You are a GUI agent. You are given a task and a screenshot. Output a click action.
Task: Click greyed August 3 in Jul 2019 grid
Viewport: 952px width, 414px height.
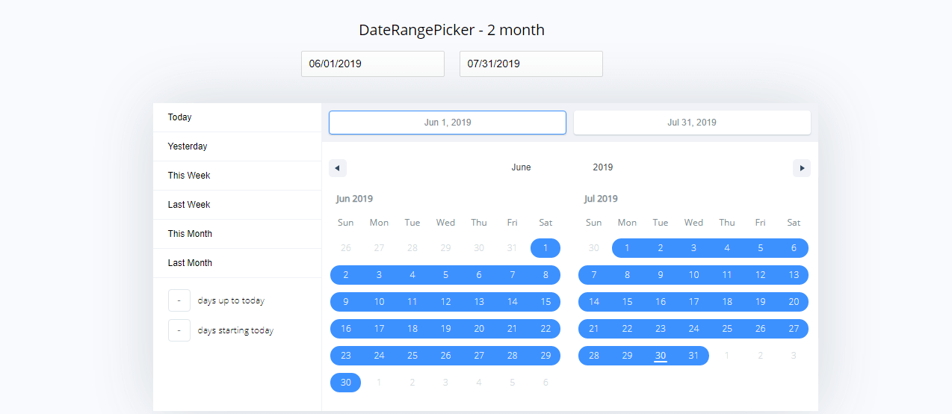[x=794, y=356]
